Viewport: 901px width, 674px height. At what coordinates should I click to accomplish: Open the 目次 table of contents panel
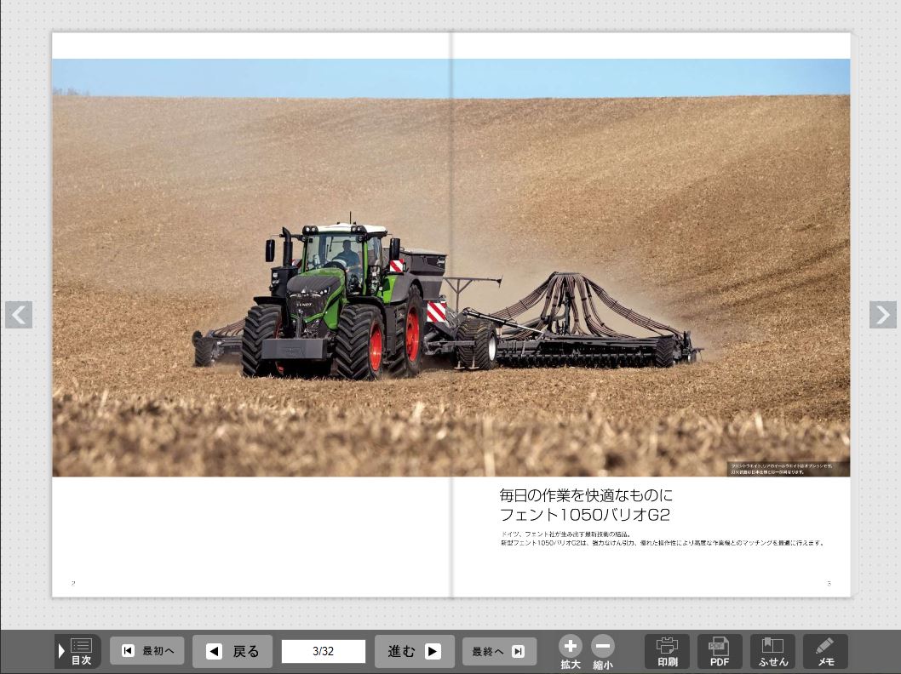click(x=78, y=651)
